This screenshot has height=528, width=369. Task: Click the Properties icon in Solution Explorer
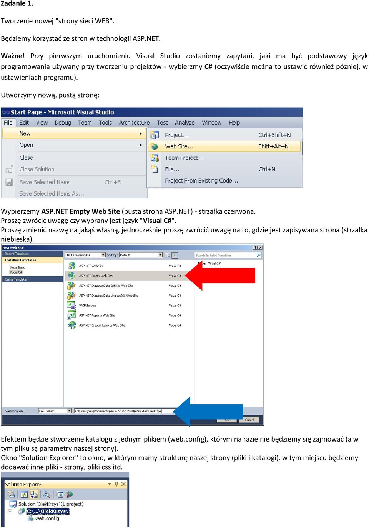click(12, 494)
